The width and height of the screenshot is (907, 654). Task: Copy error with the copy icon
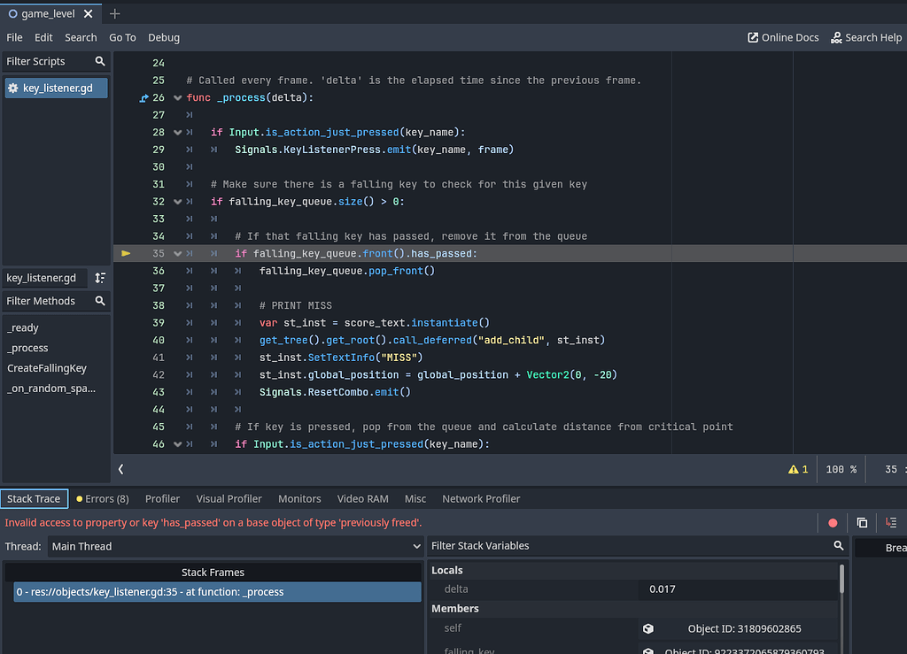tap(862, 523)
